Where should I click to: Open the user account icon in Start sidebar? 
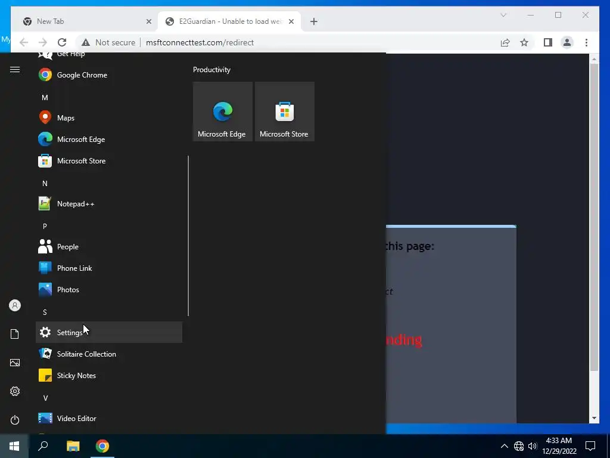(15, 305)
